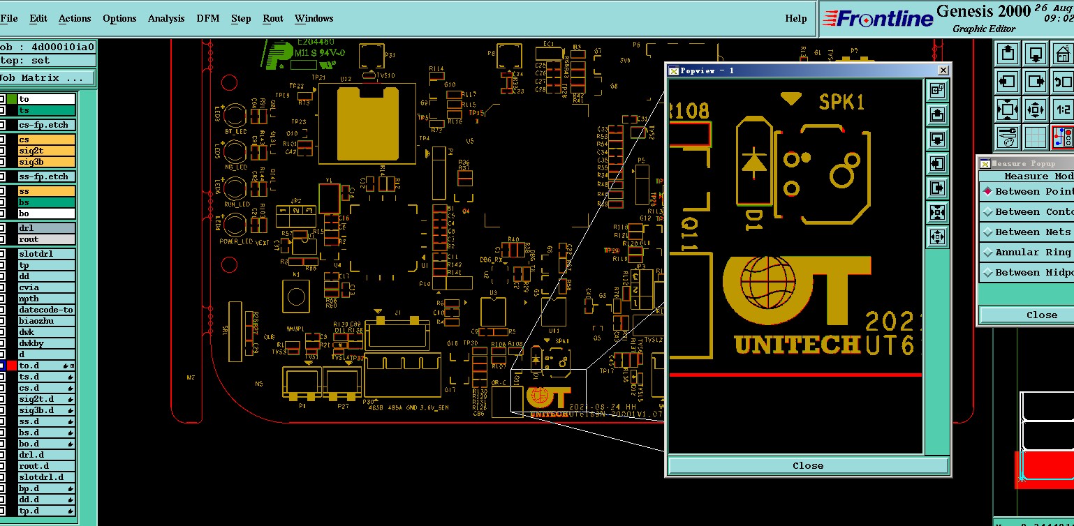Select Between Points measure mode

1027,191
